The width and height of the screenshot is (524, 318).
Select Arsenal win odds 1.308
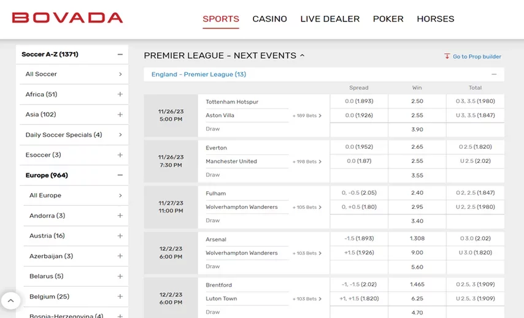[x=417, y=238]
